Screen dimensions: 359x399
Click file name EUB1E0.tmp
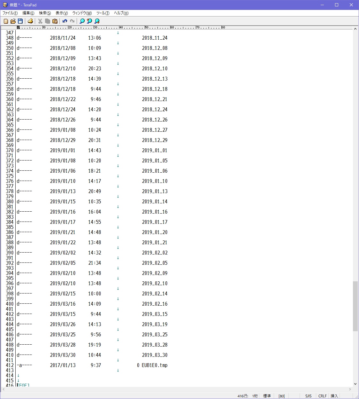(155, 365)
